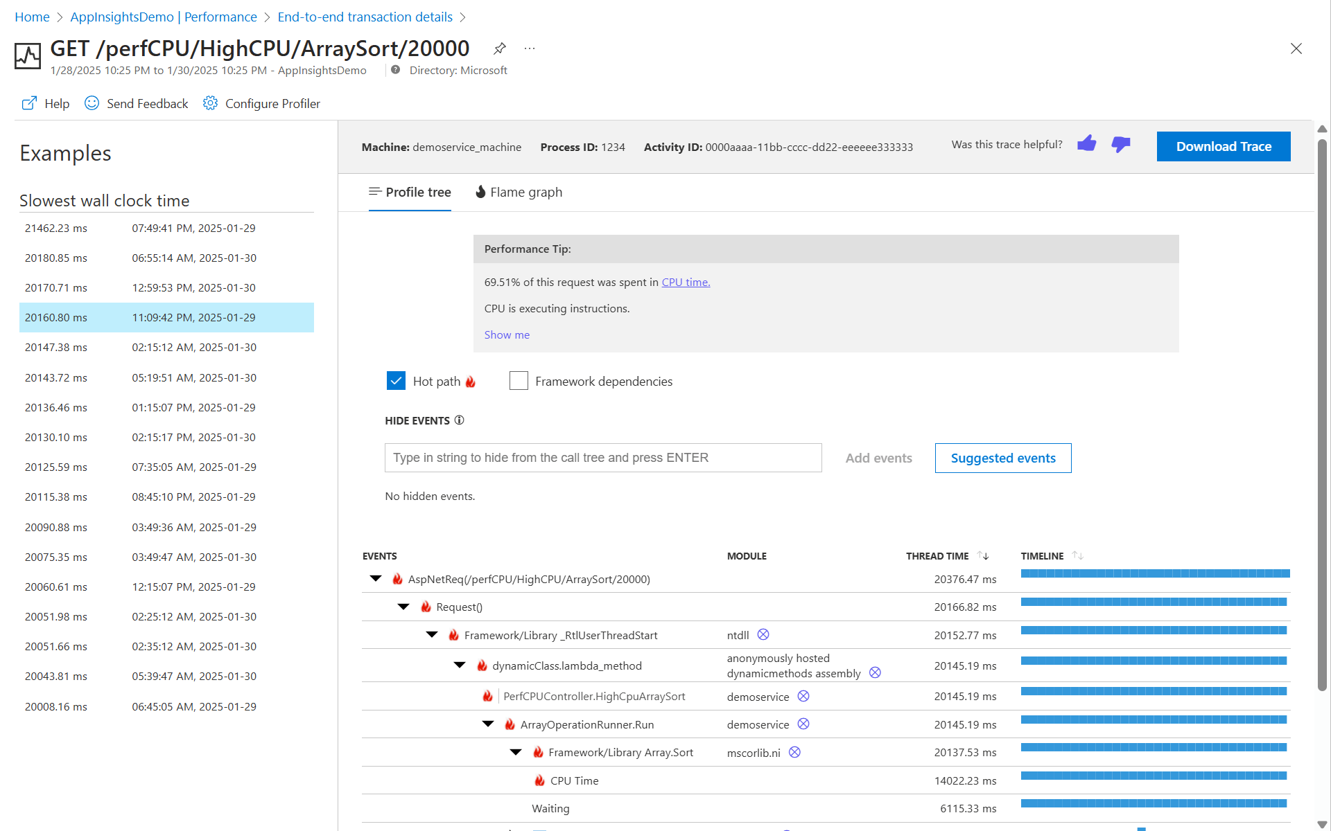The height and width of the screenshot is (831, 1331).
Task: Switch to the Flame graph tab
Action: tap(519, 193)
